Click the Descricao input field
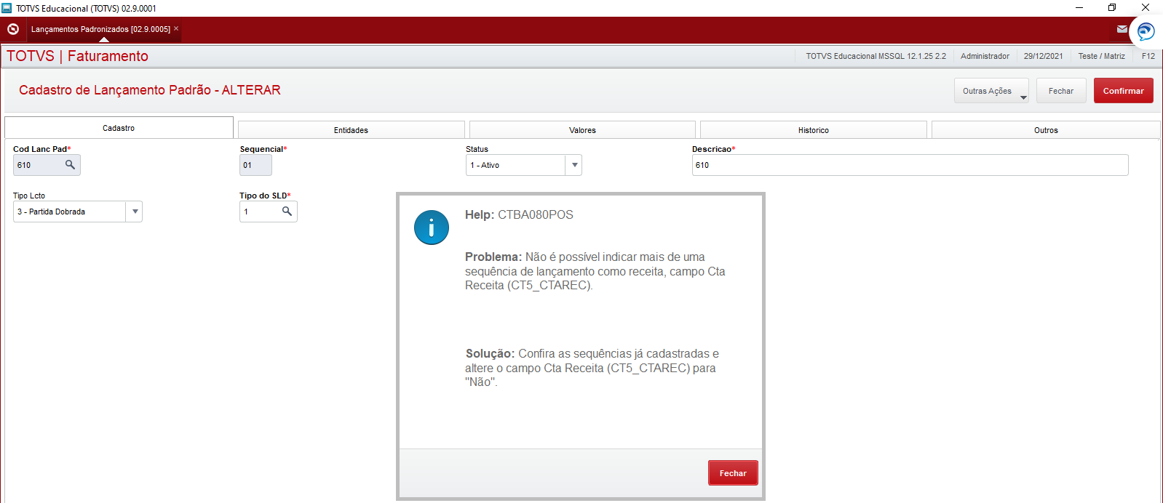The height and width of the screenshot is (503, 1163). click(x=910, y=165)
